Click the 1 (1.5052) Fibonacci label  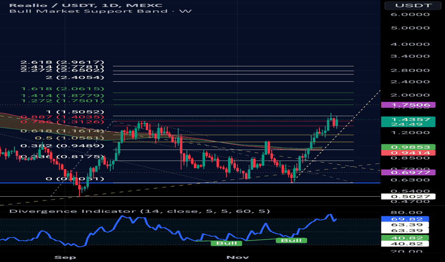point(74,112)
